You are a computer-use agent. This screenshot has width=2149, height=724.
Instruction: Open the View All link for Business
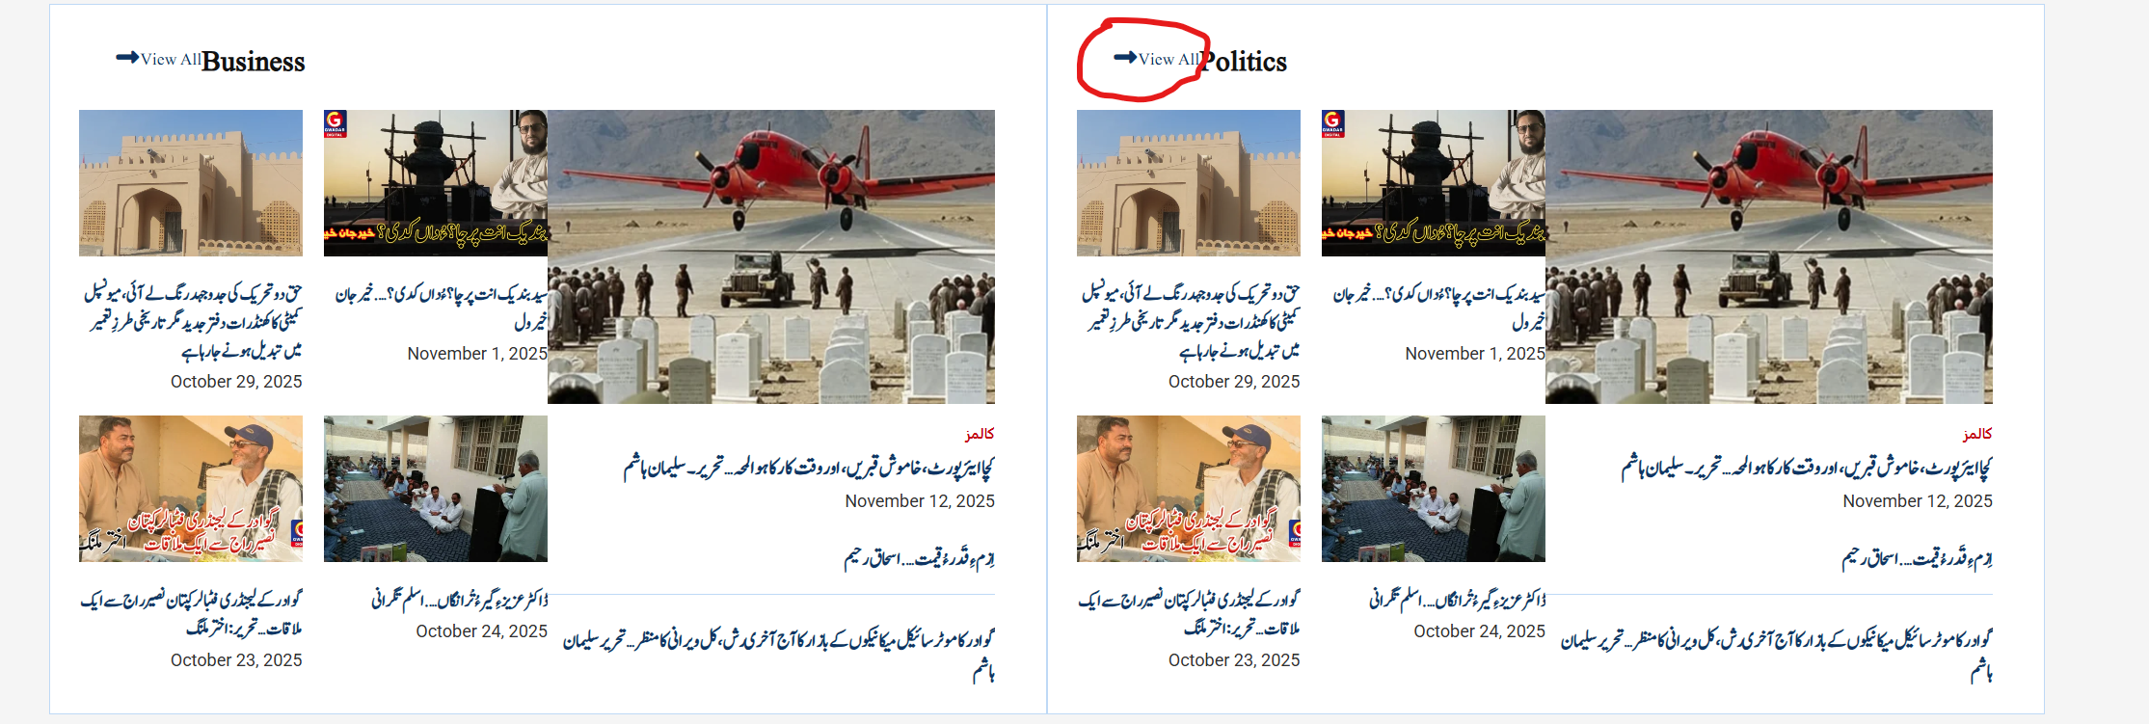(171, 59)
